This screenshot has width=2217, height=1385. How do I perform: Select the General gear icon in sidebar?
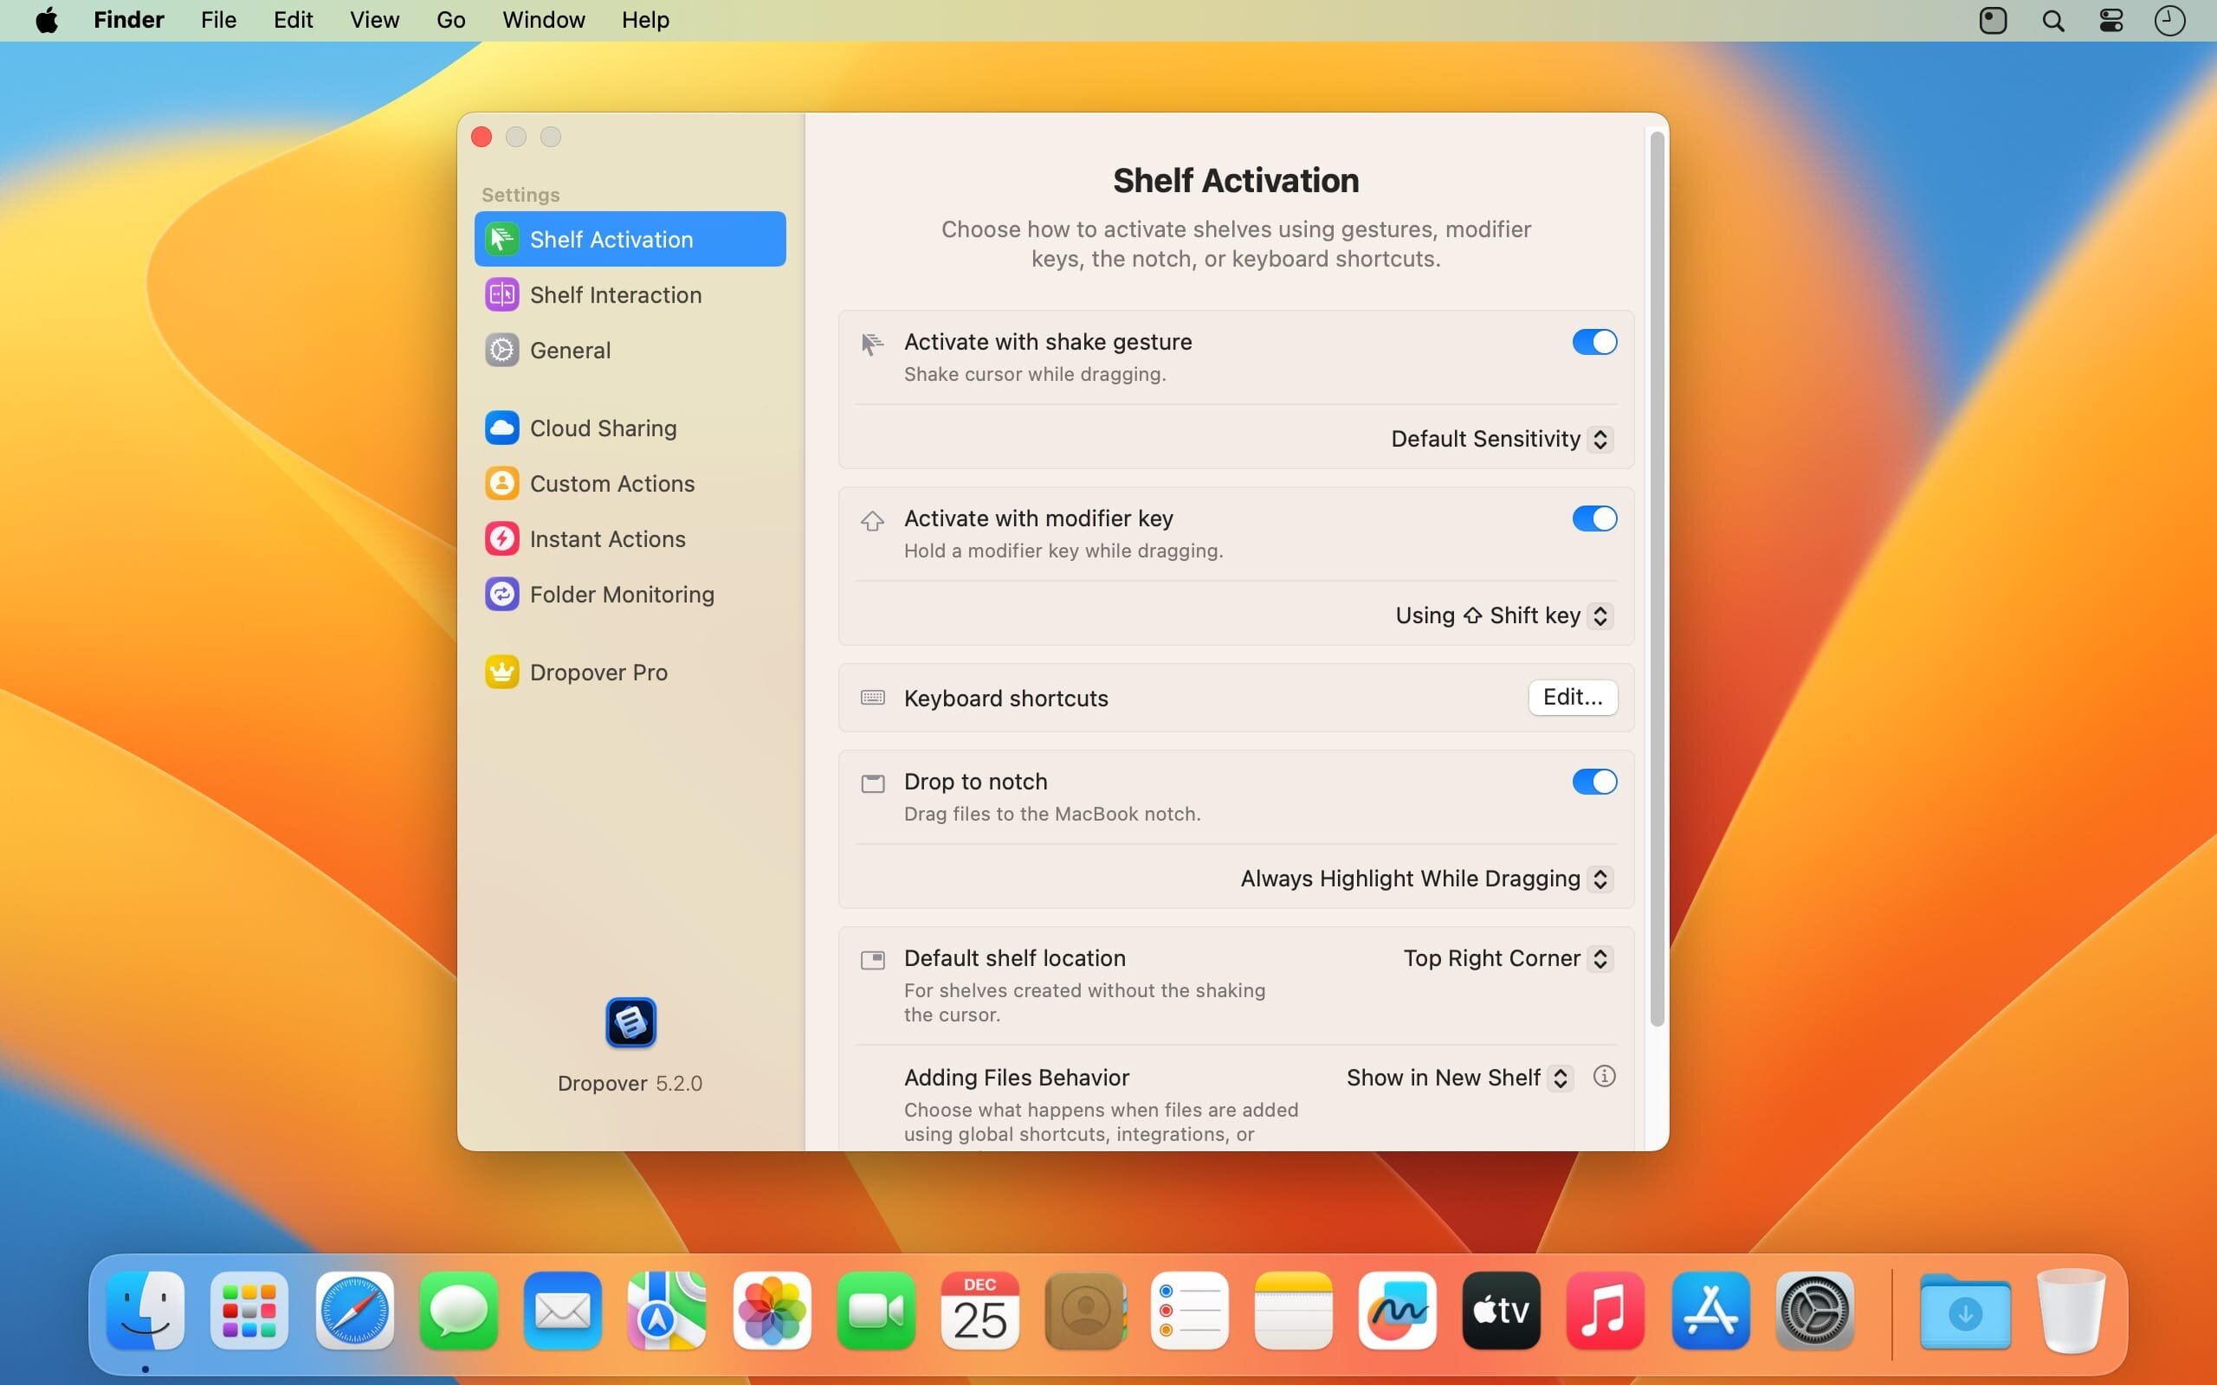click(x=501, y=350)
